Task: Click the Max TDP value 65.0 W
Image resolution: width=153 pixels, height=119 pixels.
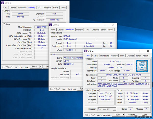Action: tap(129, 65)
